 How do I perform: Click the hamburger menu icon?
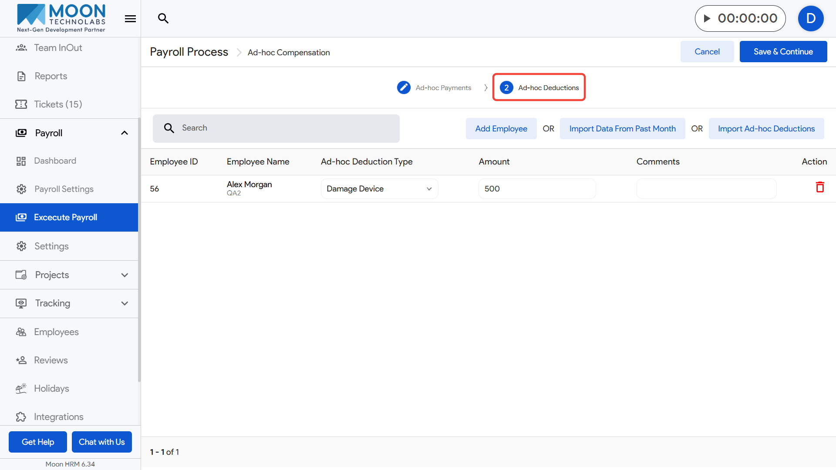(130, 19)
